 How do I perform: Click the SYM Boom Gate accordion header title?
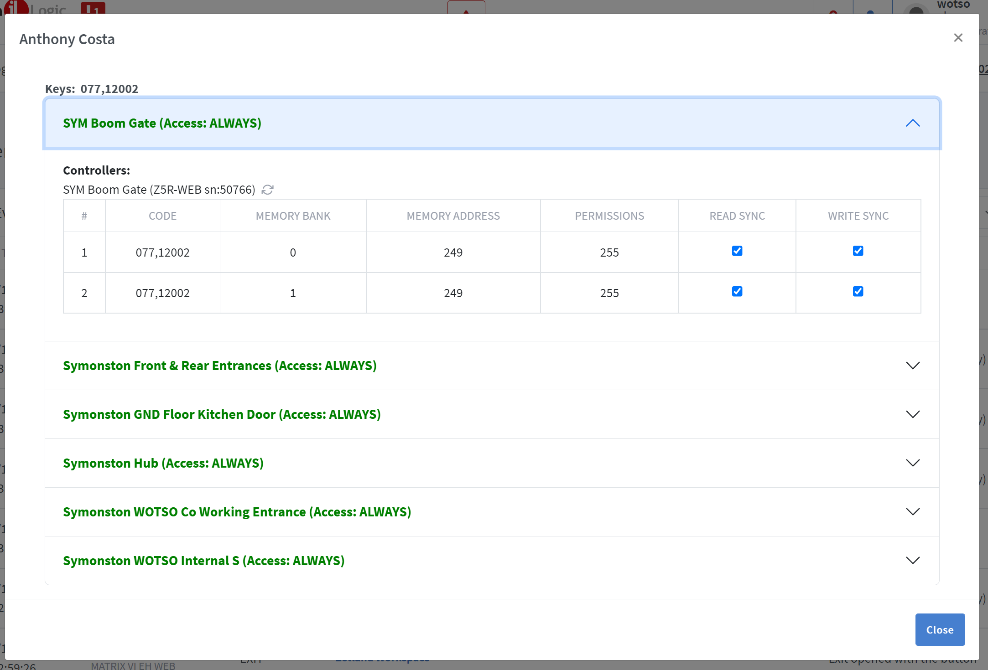pos(162,123)
